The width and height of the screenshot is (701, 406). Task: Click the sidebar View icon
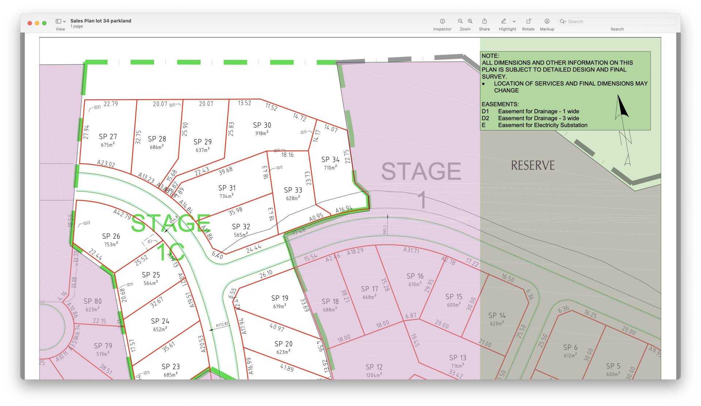pyautogui.click(x=58, y=22)
